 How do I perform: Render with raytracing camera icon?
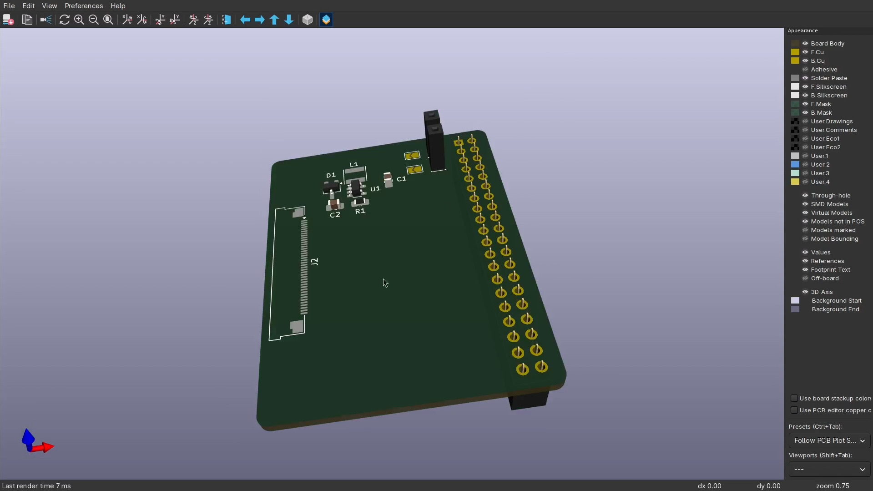click(x=46, y=20)
